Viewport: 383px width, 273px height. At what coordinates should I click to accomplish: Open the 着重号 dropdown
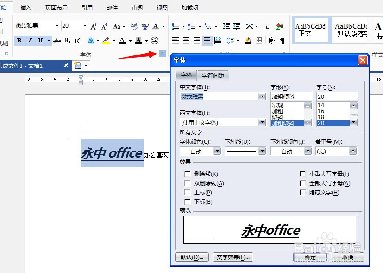tap(353, 151)
